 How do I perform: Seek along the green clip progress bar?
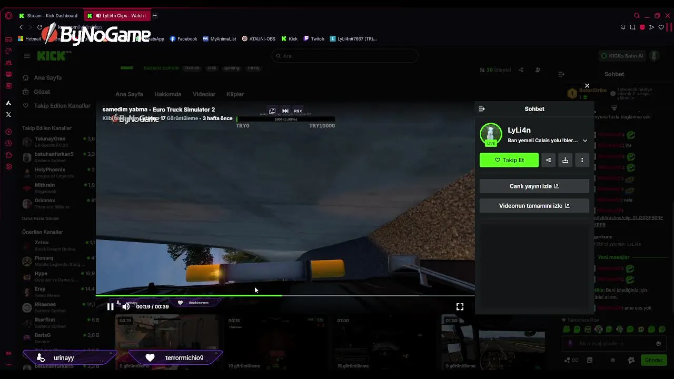point(285,295)
